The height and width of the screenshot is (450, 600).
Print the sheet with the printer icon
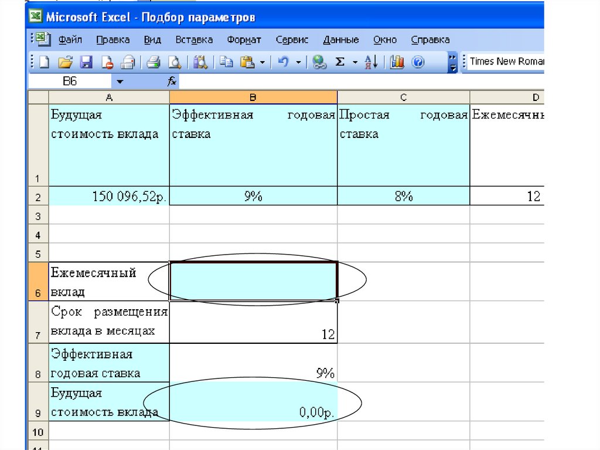pos(154,62)
